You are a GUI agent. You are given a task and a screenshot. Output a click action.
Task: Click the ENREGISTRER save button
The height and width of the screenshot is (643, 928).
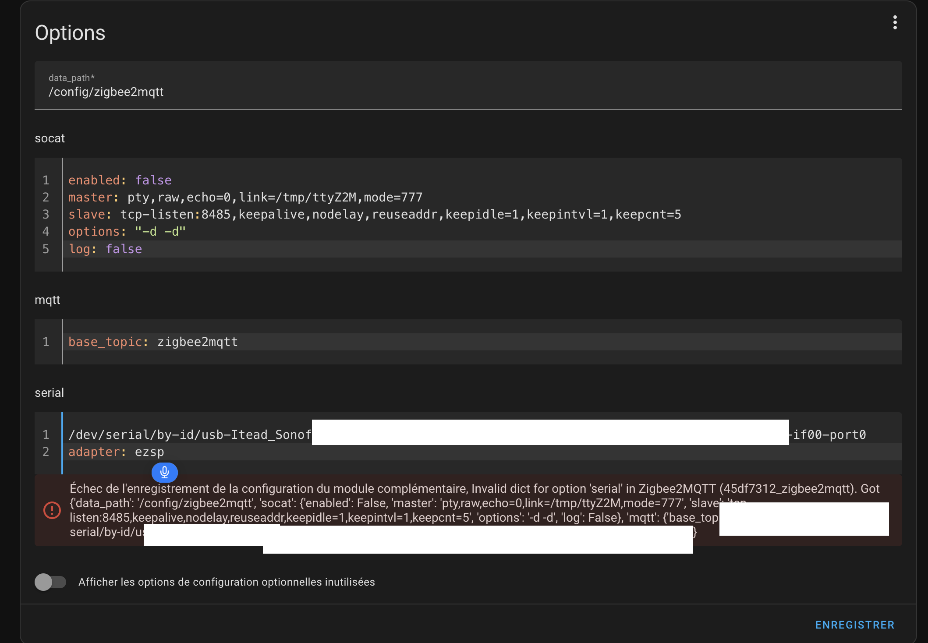tap(854, 625)
